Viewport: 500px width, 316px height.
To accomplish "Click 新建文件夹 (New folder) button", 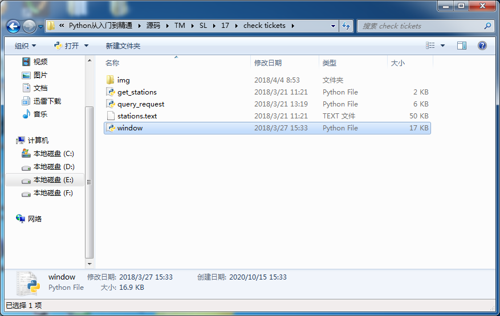I will click(123, 46).
